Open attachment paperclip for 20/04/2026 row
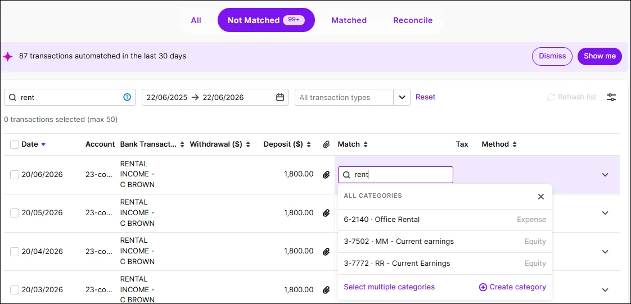The height and width of the screenshot is (304, 631). point(326,251)
